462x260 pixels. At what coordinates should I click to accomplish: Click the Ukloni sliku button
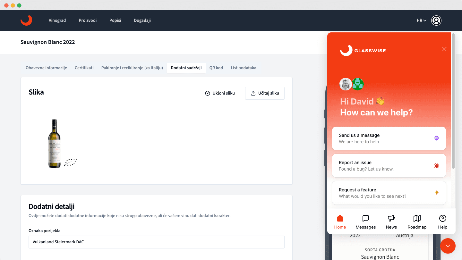click(220, 93)
